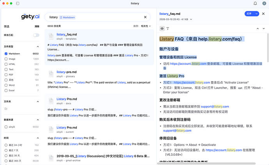The width and height of the screenshot is (269, 165).
Task: Collapse the 时间 section
Action: click(x=38, y=138)
